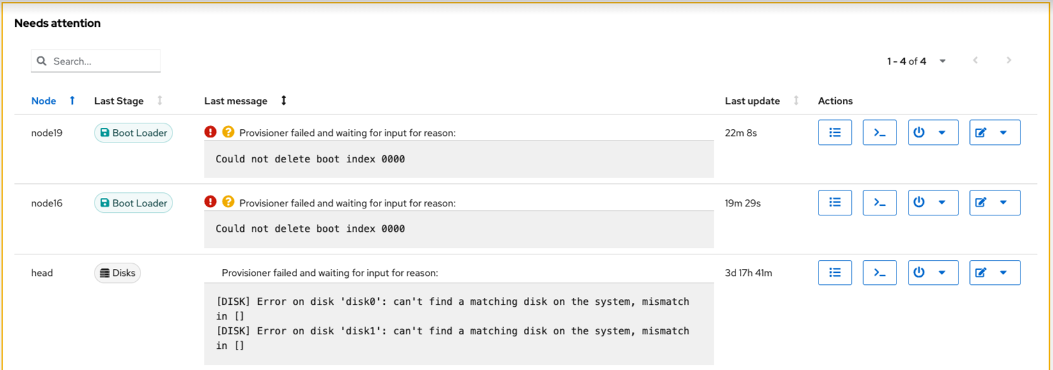Open the terminal console for node16
The width and height of the screenshot is (1053, 370).
880,203
